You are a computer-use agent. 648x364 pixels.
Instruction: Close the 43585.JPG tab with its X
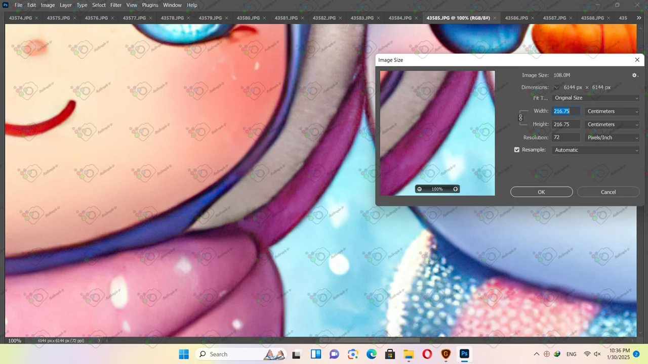[x=495, y=18]
